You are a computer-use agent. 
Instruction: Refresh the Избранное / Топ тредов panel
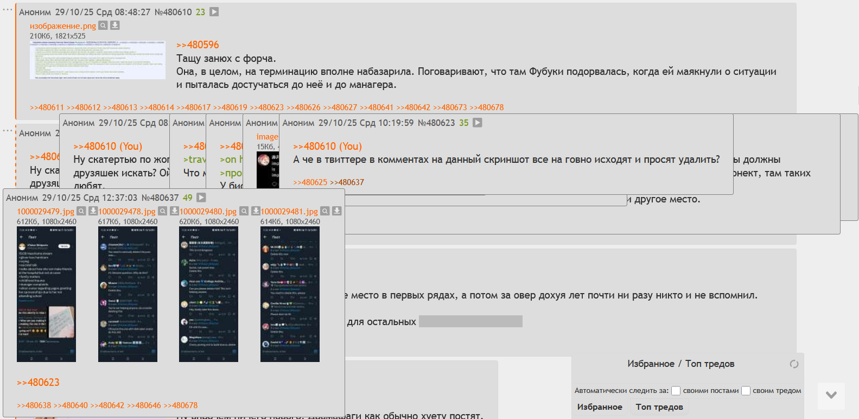point(794,364)
